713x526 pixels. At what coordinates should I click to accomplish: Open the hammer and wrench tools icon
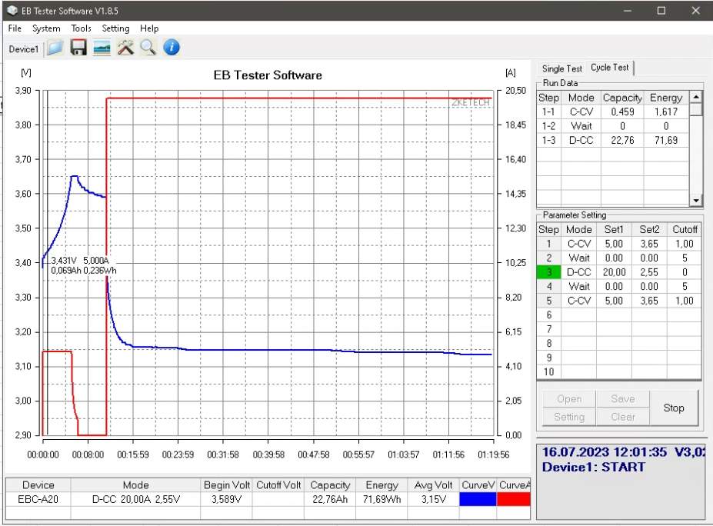point(125,48)
